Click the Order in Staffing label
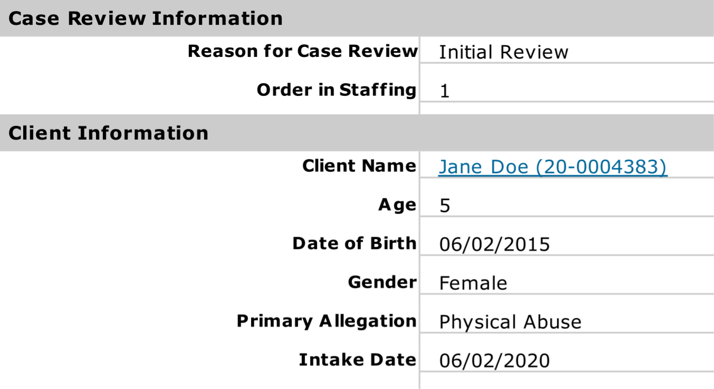714x389 pixels. tap(336, 90)
